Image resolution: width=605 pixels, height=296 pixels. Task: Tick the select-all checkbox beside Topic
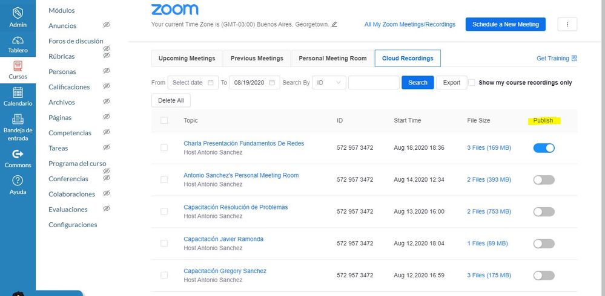164,121
